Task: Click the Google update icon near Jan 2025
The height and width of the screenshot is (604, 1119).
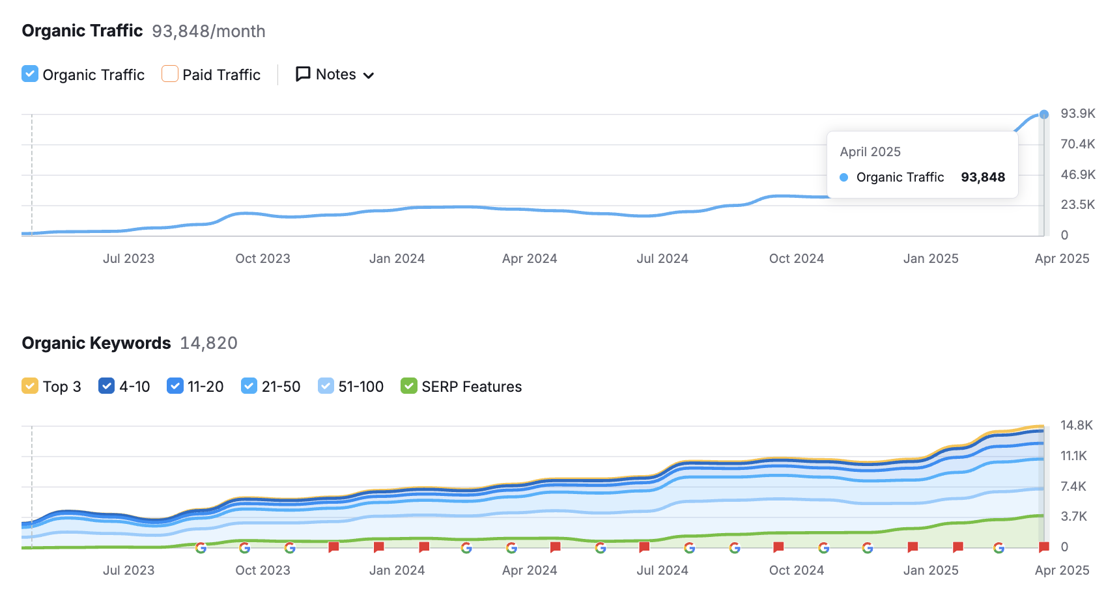Action: [868, 547]
